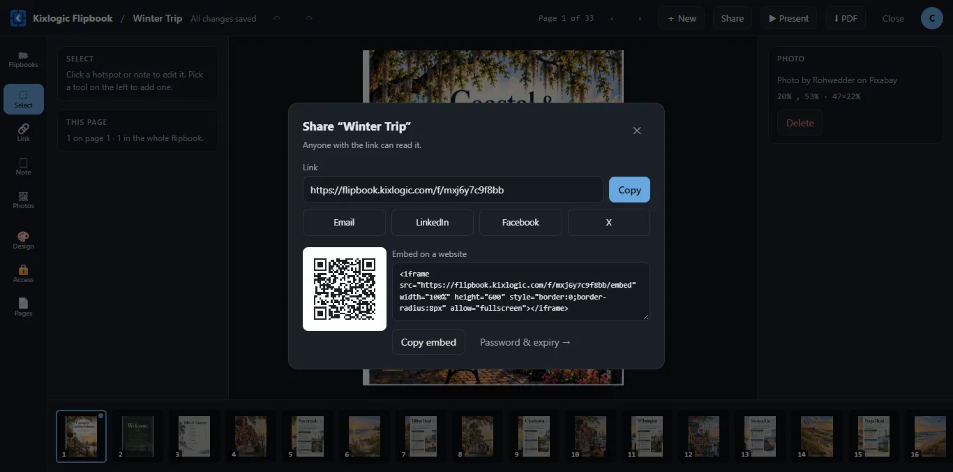Open the Design palette tool
The height and width of the screenshot is (472, 953).
point(23,240)
